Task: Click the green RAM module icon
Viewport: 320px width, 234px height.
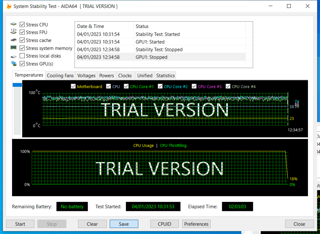Action: 13,48
